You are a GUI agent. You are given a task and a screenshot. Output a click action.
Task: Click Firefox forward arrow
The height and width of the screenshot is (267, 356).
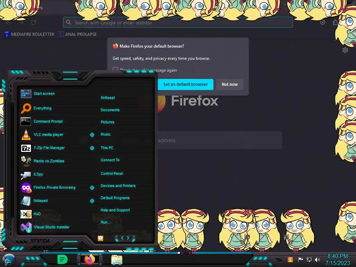(x=21, y=23)
